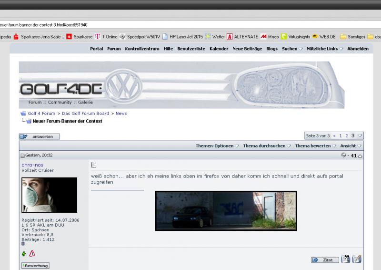Click the post status icon beside timestamp

coord(22,156)
